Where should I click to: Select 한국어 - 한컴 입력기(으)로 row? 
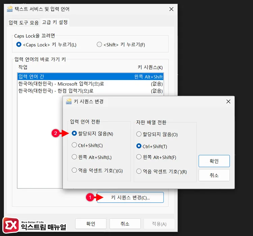coord(90,91)
